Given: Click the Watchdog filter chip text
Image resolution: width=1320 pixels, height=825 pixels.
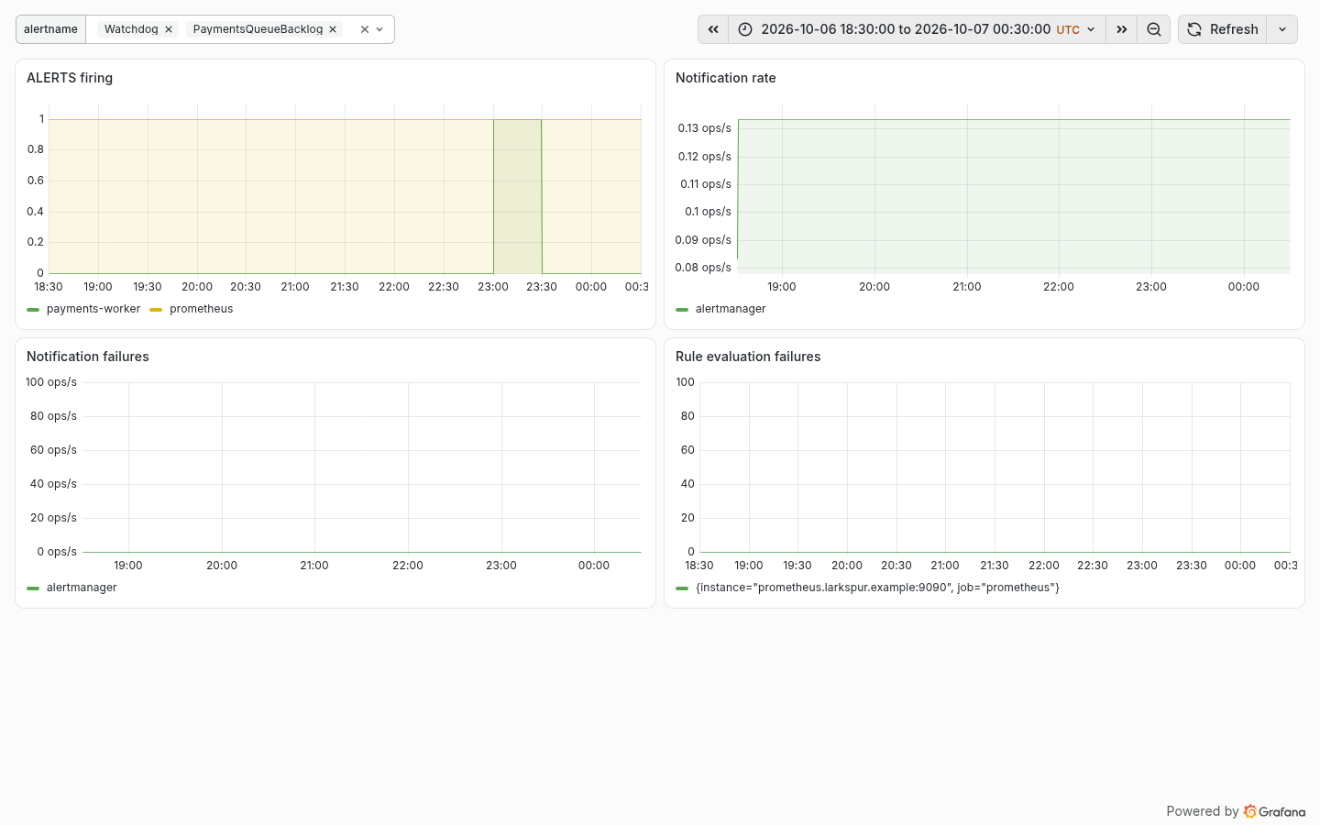Looking at the screenshot, I should coord(131,29).
